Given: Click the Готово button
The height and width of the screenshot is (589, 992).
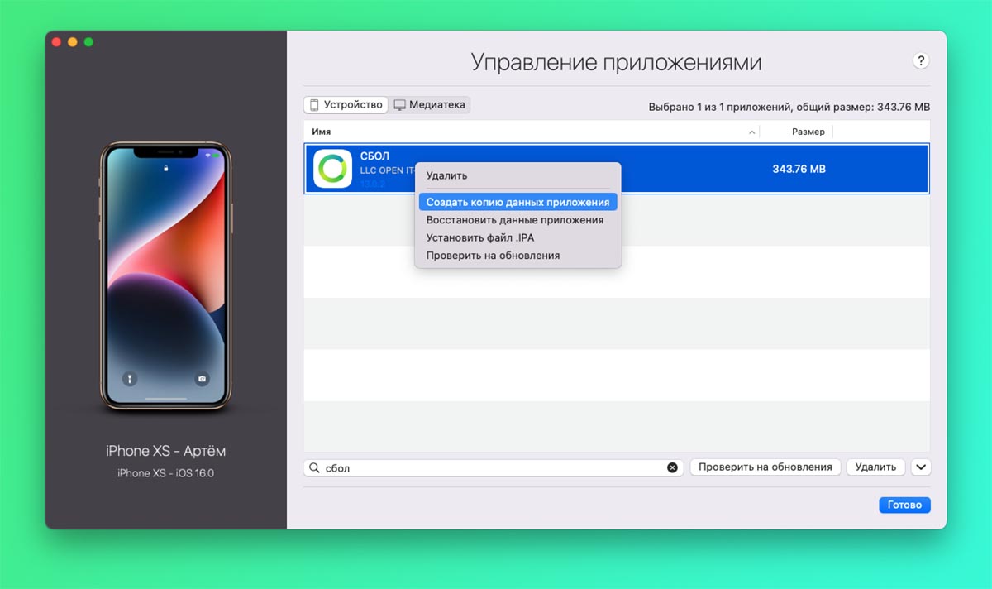Looking at the screenshot, I should (x=904, y=505).
